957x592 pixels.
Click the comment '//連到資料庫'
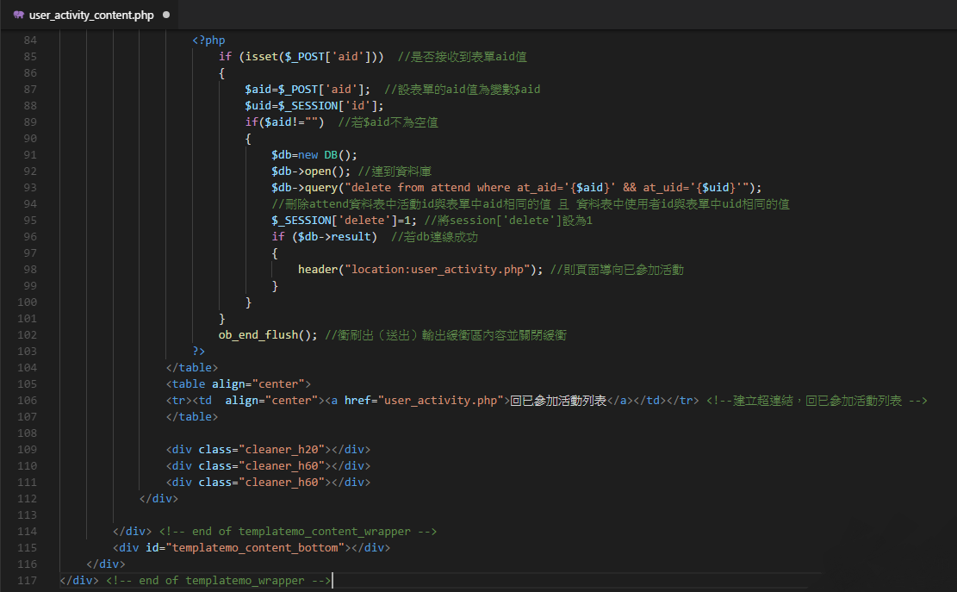395,171
